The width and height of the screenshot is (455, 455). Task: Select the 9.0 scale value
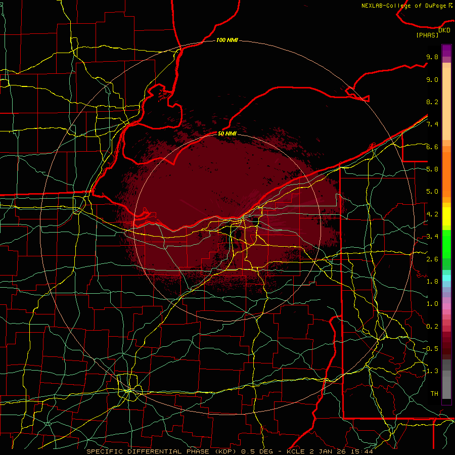(x=432, y=79)
